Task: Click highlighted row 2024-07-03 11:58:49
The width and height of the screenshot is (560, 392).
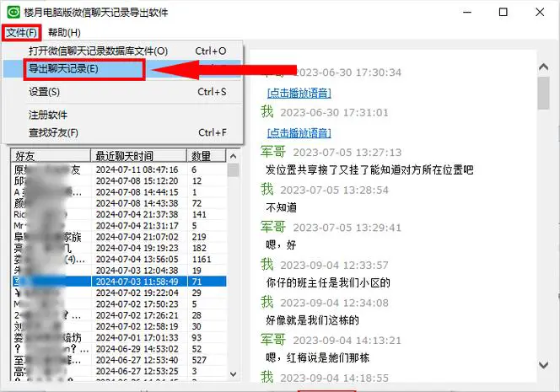Action: click(119, 282)
